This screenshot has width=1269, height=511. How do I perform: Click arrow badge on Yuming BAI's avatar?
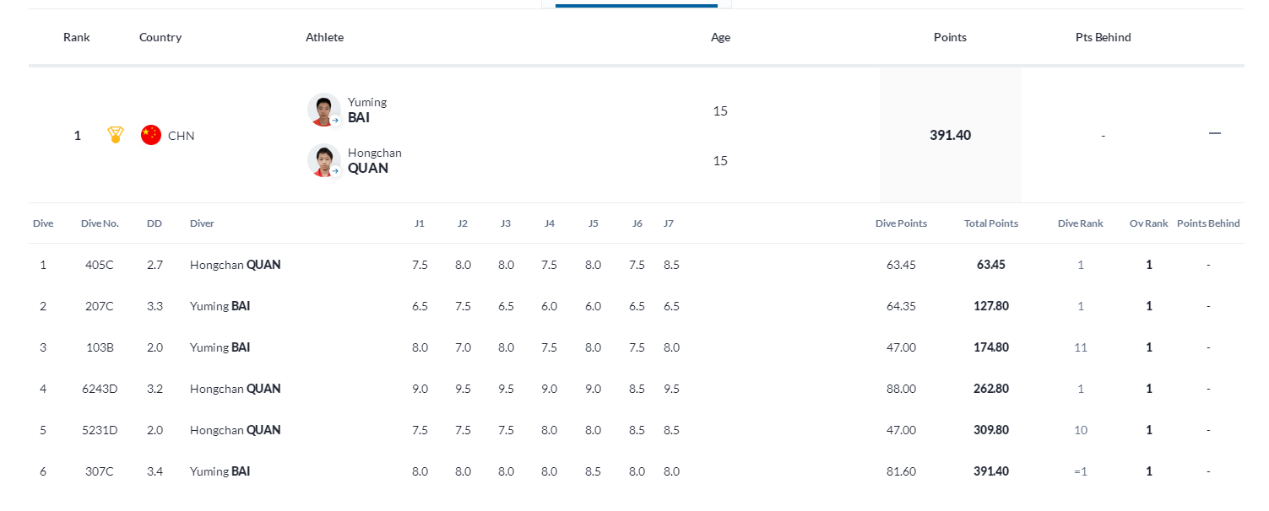coord(335,121)
